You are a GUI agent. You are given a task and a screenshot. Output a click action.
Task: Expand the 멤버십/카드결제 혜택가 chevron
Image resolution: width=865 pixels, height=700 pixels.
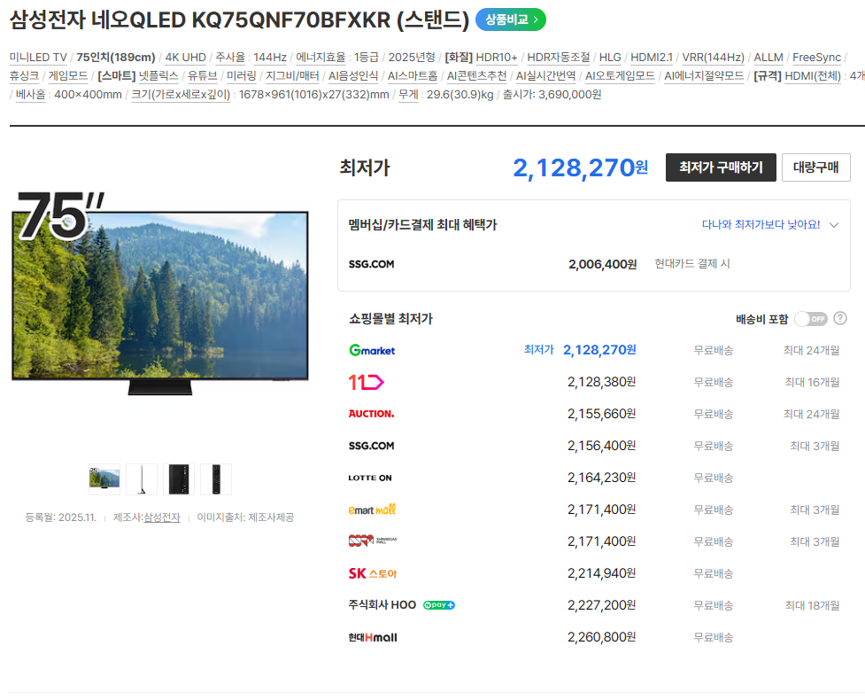pyautogui.click(x=834, y=225)
